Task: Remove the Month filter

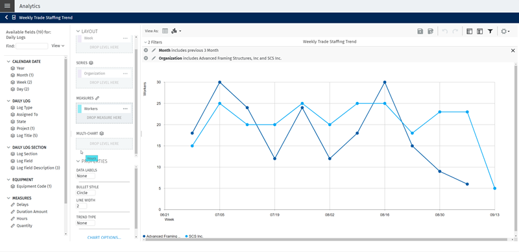Action: click(146, 51)
